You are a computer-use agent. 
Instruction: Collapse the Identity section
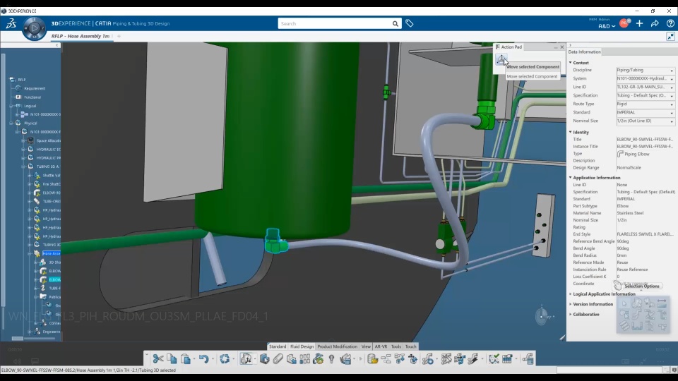571,132
